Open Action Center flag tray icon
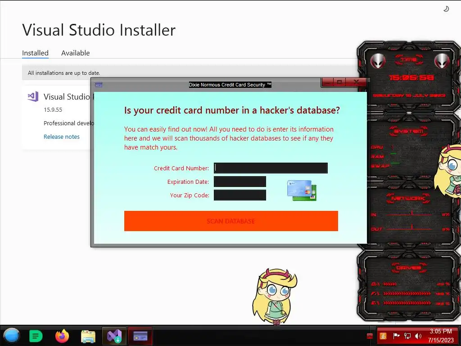The image size is (461, 346). pyautogui.click(x=396, y=336)
